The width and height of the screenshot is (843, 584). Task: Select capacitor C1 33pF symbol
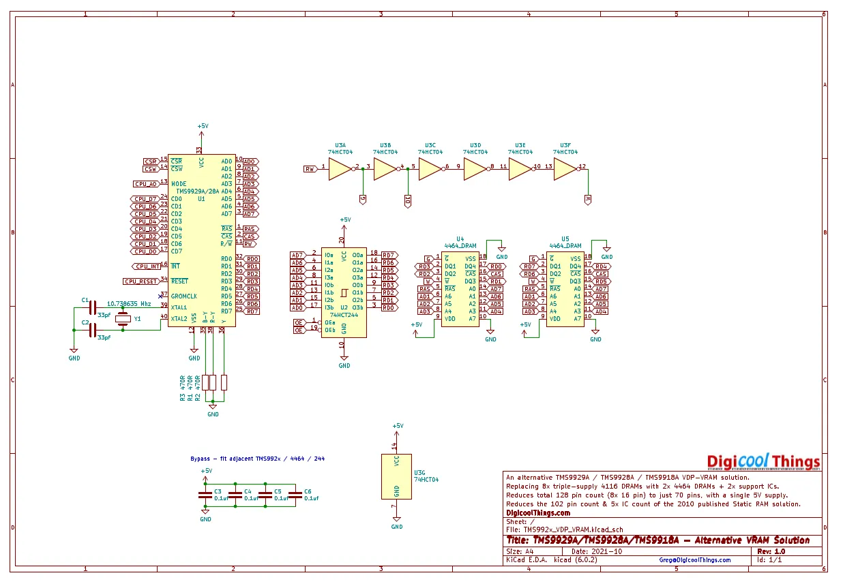[x=93, y=307]
